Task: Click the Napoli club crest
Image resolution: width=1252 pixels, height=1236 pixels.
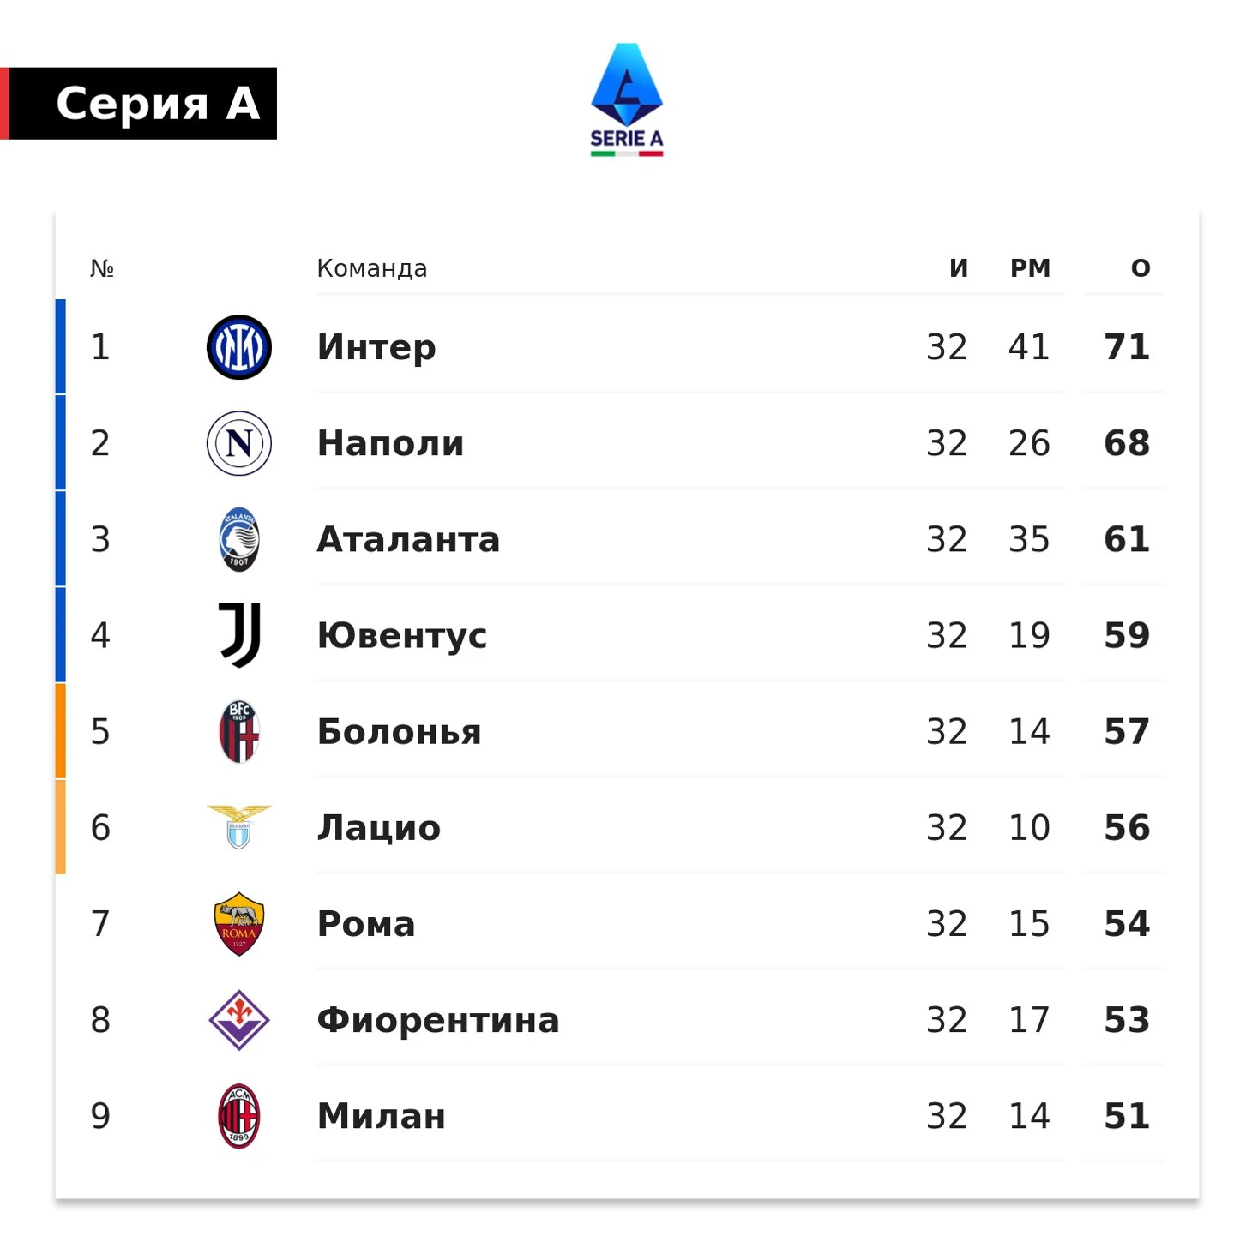Action: click(x=239, y=443)
